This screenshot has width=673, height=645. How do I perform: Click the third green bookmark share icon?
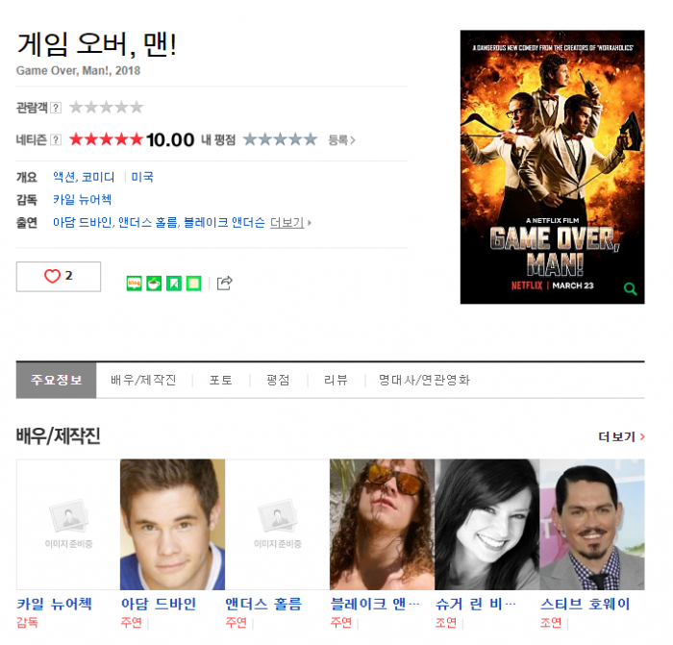(x=173, y=283)
